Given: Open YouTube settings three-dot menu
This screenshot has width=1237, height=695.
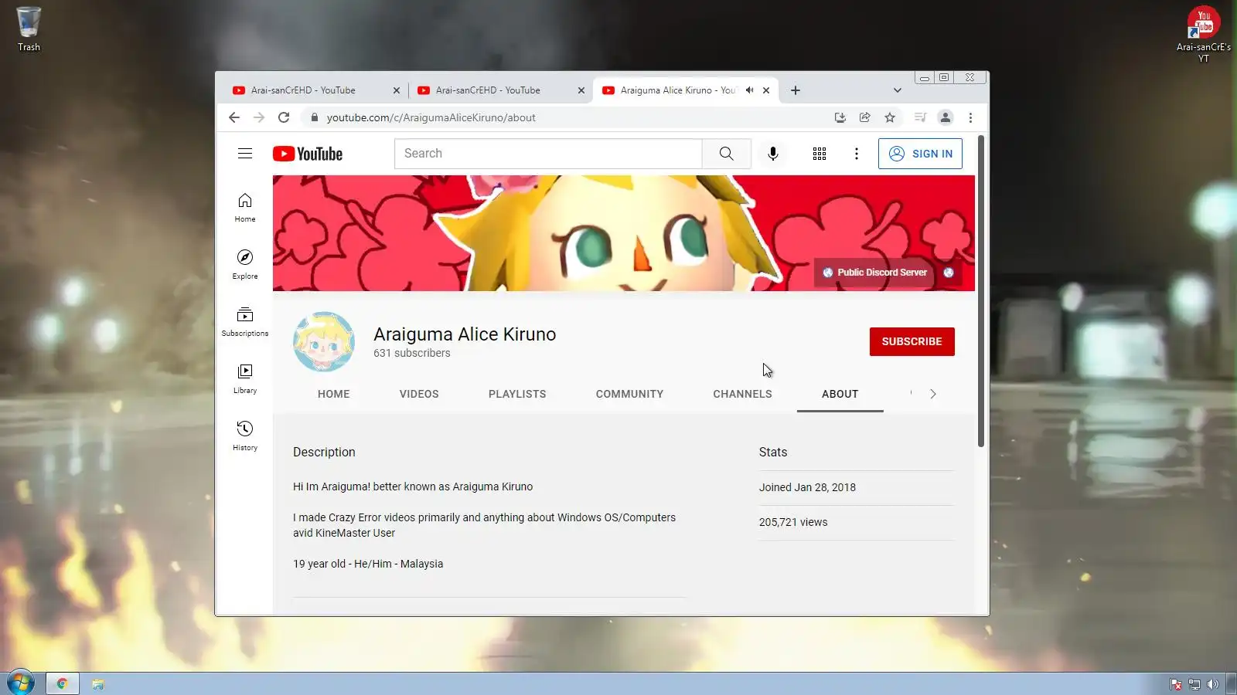Looking at the screenshot, I should point(857,154).
